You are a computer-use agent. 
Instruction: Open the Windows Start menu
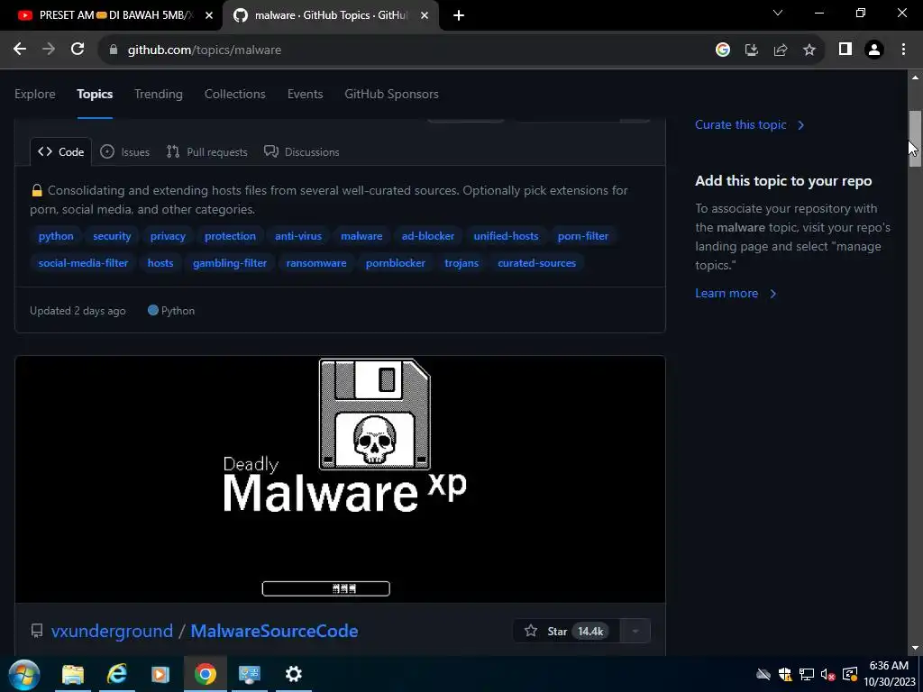23,674
